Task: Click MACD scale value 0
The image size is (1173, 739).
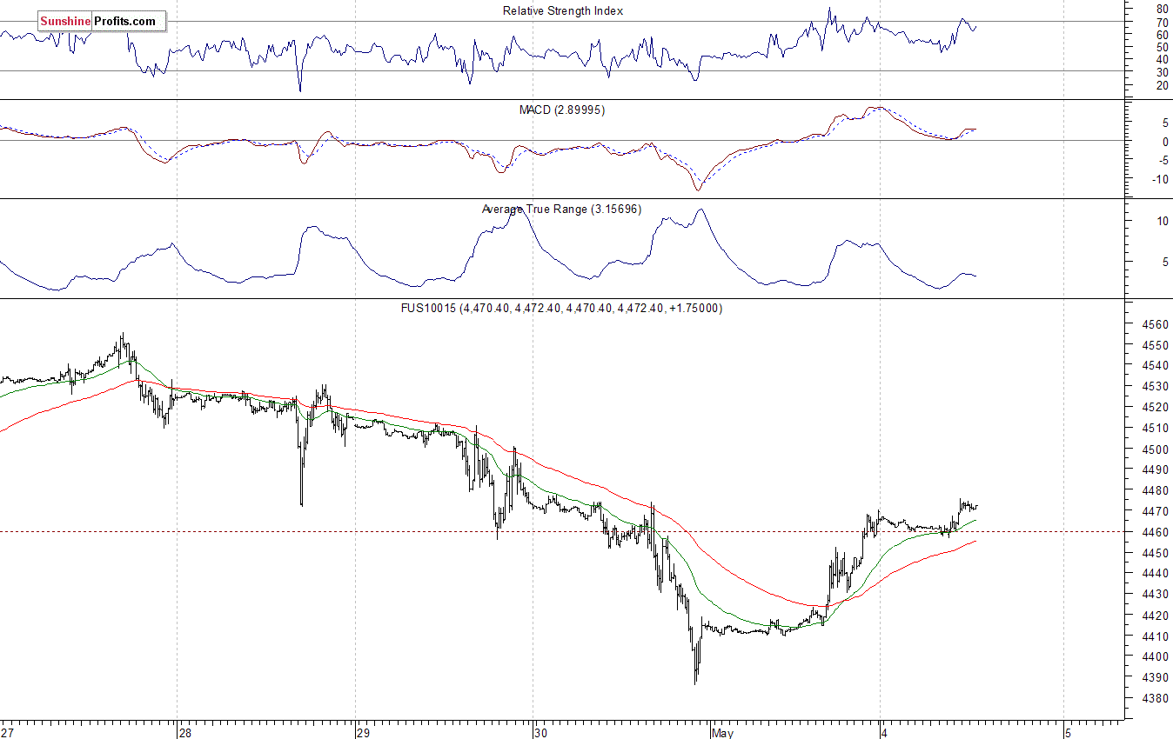Action: pos(1165,141)
